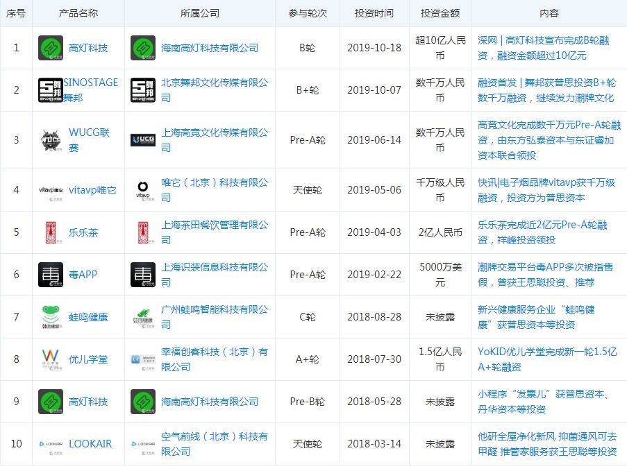Click the 投资时间 column header

click(374, 13)
